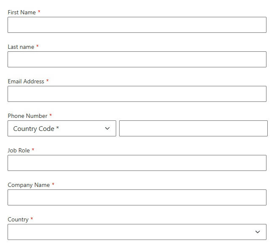This screenshot has width=277, height=245.
Task: Select the Email Address label
Action: pos(26,82)
